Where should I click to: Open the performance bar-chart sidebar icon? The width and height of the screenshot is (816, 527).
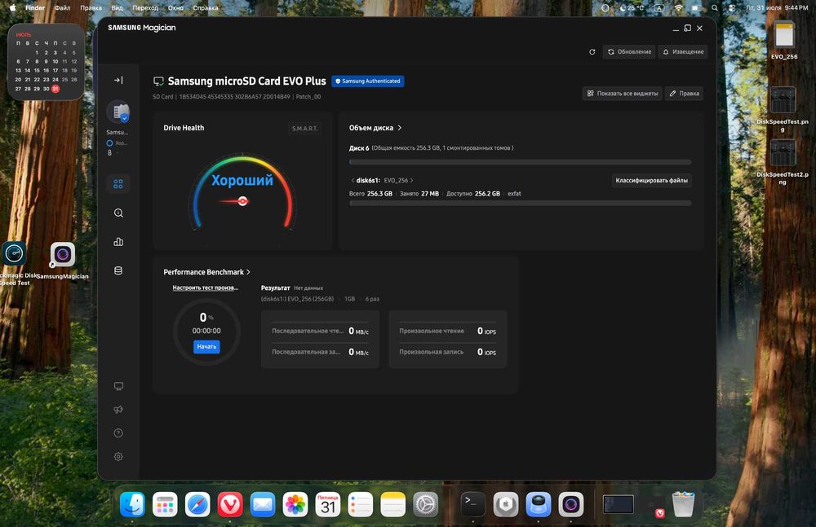click(118, 242)
